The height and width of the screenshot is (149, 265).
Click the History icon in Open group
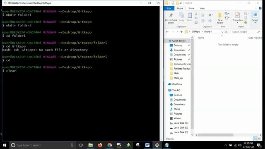click(x=246, y=22)
